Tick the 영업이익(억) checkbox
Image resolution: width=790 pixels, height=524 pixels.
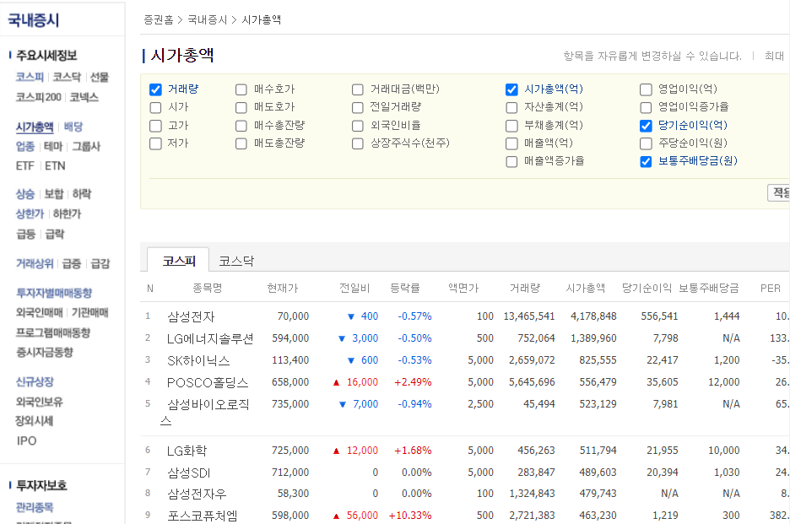(646, 89)
